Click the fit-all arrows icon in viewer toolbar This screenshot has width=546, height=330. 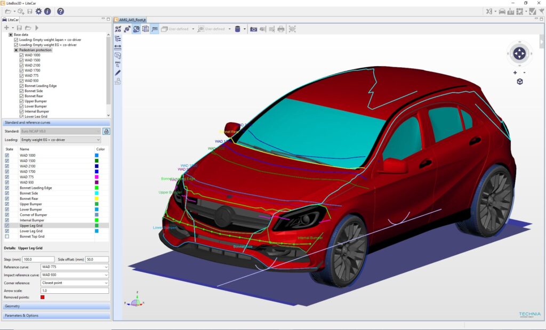click(118, 29)
